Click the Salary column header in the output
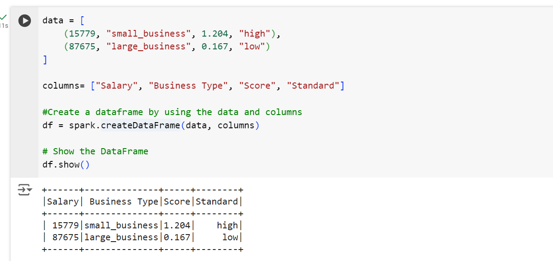Image resolution: width=553 pixels, height=261 pixels. (x=63, y=201)
